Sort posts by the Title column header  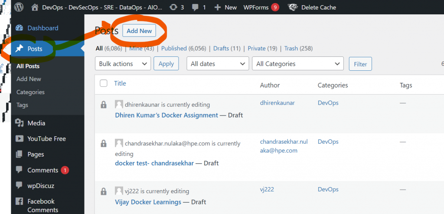[120, 83]
